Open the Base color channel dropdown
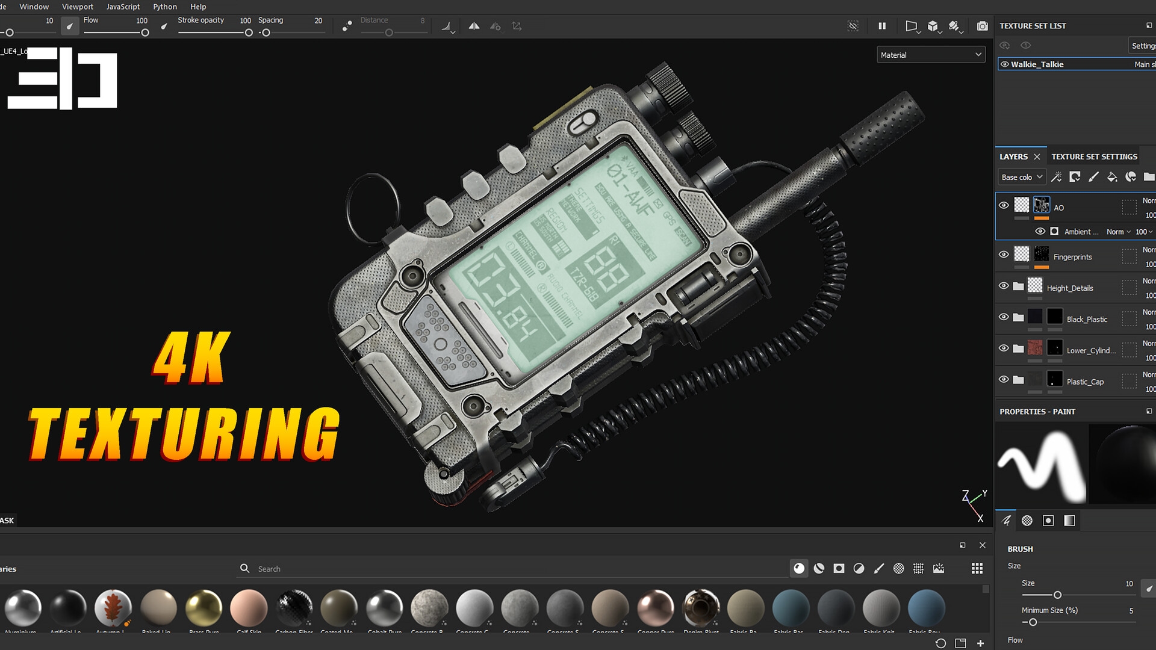The width and height of the screenshot is (1156, 650). tap(1022, 177)
